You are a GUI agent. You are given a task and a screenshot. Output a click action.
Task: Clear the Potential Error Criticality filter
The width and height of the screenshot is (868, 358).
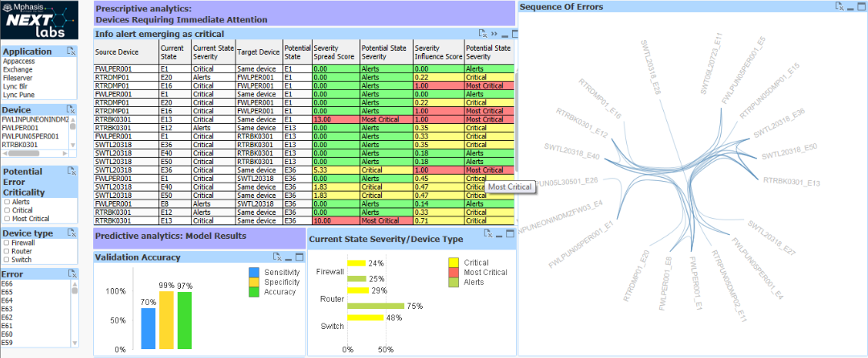coord(71,171)
